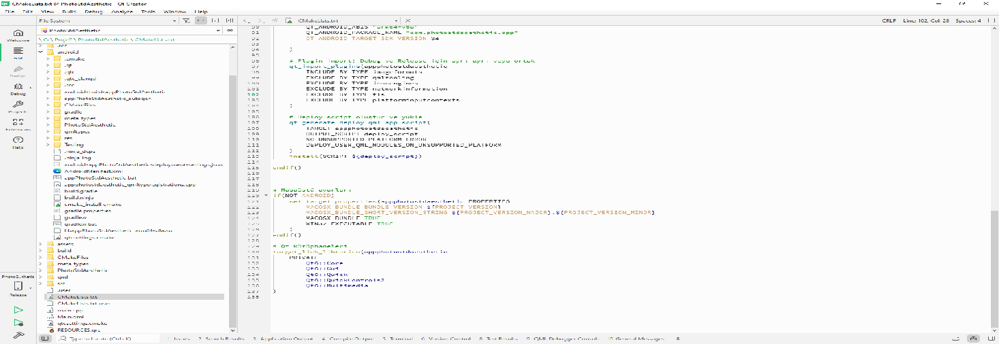Open PhotoStdAesthetic root directory dropdown
The height and width of the screenshot is (344, 999).
(129, 31)
